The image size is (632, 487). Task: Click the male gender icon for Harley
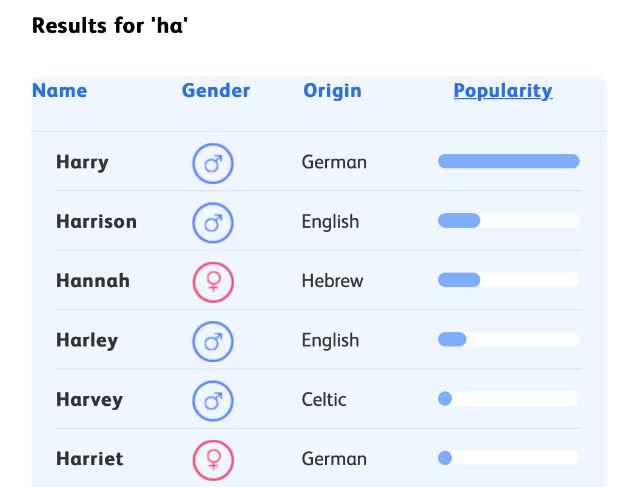213,342
